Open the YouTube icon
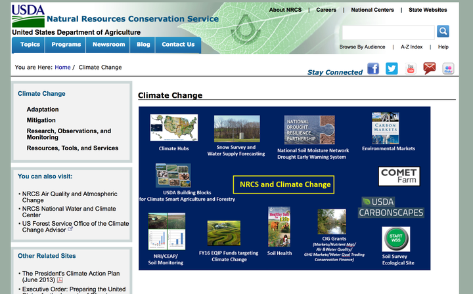Image resolution: width=473 pixels, height=294 pixels. click(x=410, y=69)
